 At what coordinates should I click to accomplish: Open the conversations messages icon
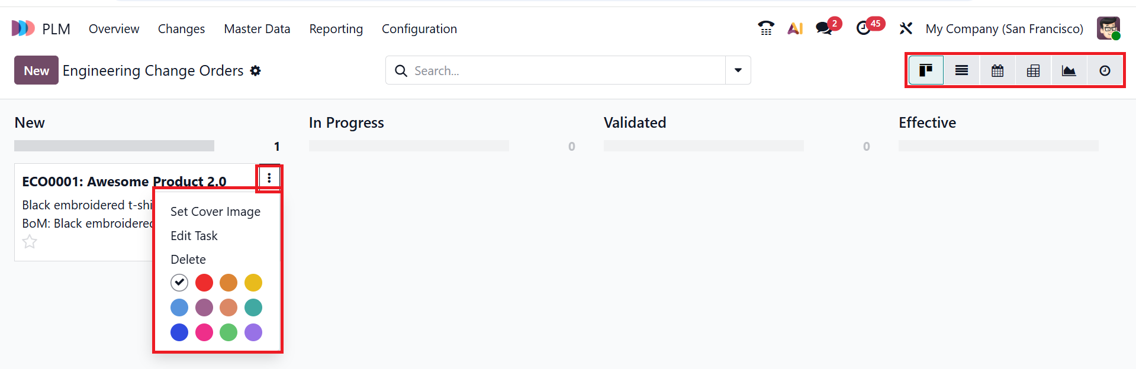point(823,28)
